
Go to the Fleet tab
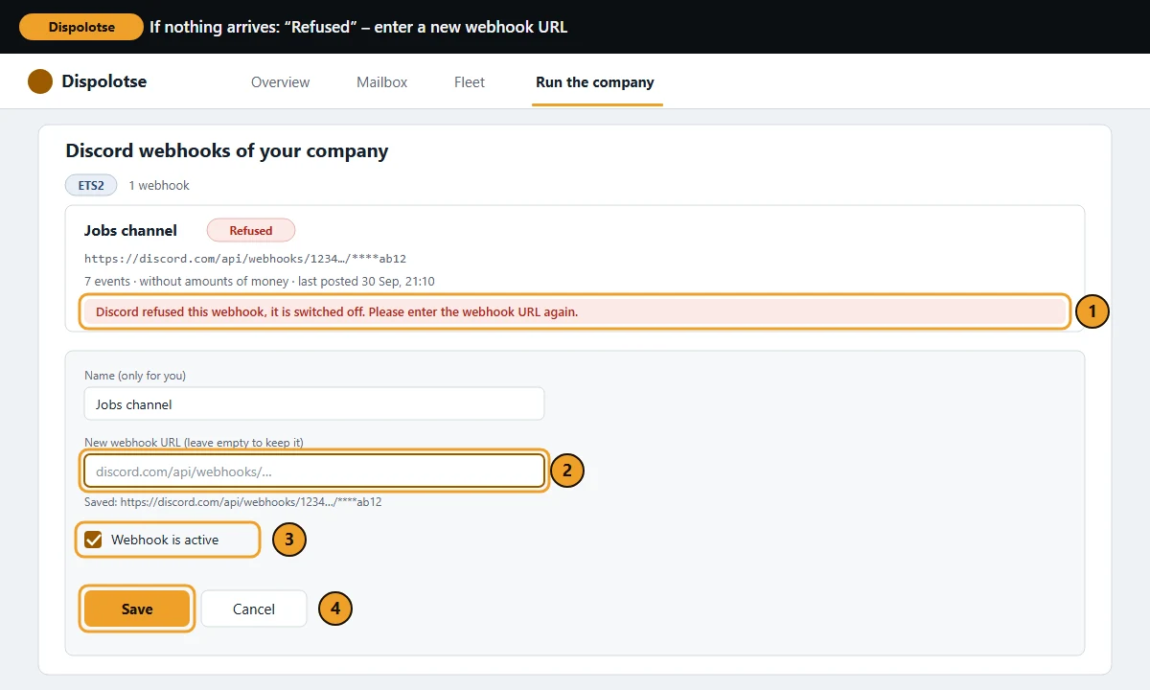(x=470, y=82)
